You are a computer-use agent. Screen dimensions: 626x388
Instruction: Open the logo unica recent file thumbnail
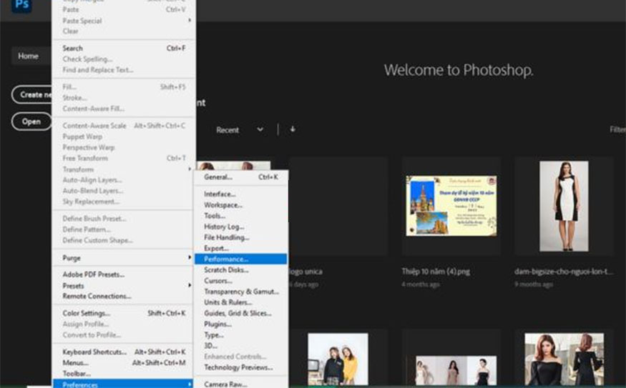(x=338, y=207)
